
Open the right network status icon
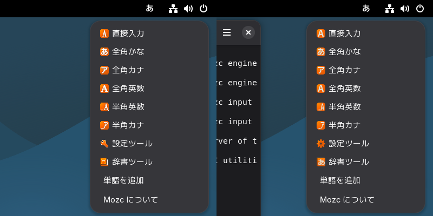pos(390,9)
